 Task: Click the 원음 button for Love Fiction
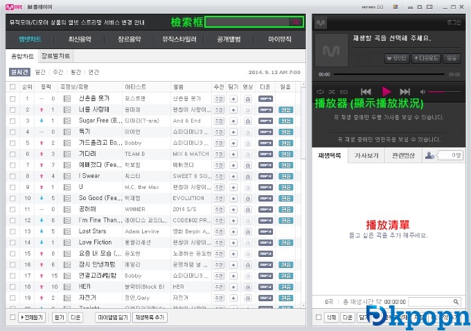pos(285,242)
